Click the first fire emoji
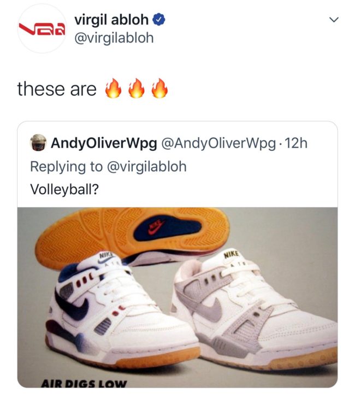 (x=113, y=89)
